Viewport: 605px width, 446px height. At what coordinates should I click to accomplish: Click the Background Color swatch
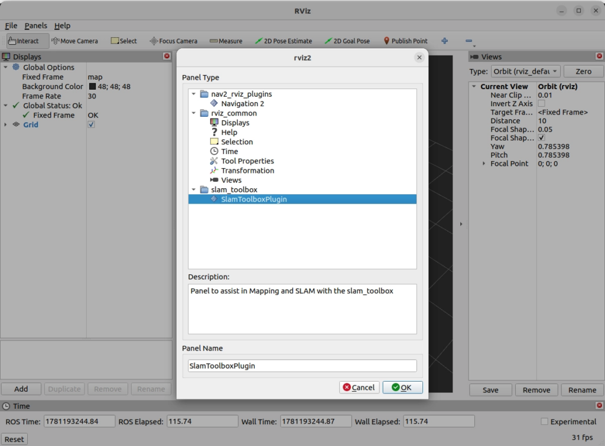click(92, 86)
